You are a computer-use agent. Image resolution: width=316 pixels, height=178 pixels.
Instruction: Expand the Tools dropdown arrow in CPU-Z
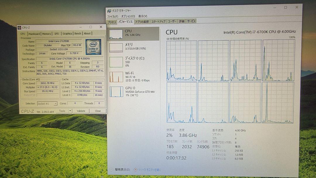pyautogui.click(x=70, y=111)
